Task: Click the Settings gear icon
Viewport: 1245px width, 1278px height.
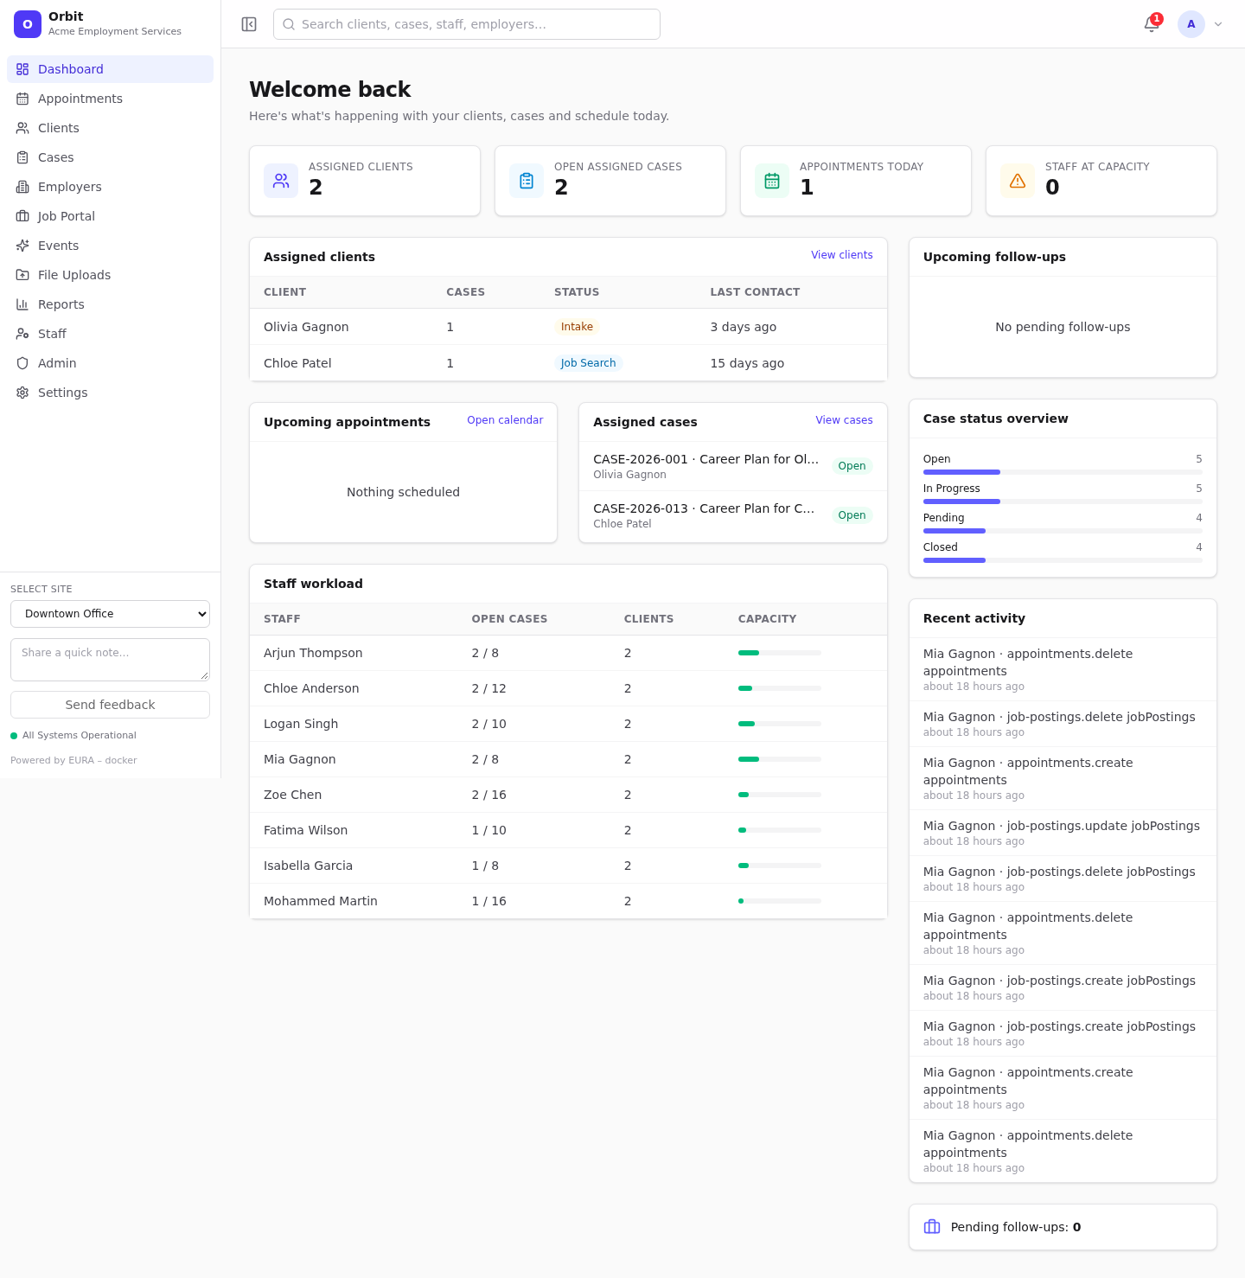Action: [x=22, y=393]
